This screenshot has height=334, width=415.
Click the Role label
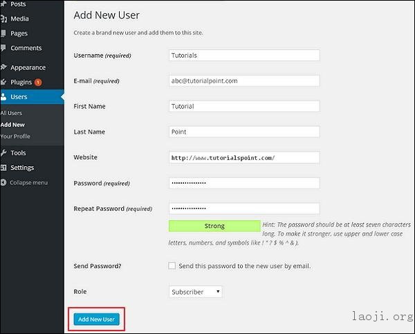tap(80, 292)
